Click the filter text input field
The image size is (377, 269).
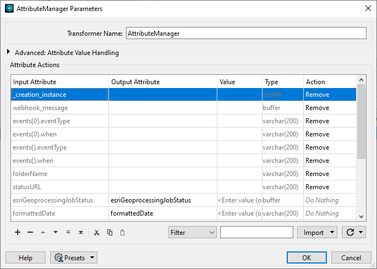point(256,232)
